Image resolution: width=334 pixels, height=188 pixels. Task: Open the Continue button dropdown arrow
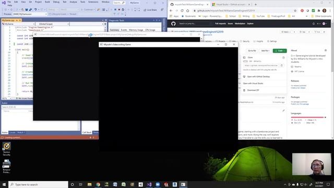[x=94, y=9]
